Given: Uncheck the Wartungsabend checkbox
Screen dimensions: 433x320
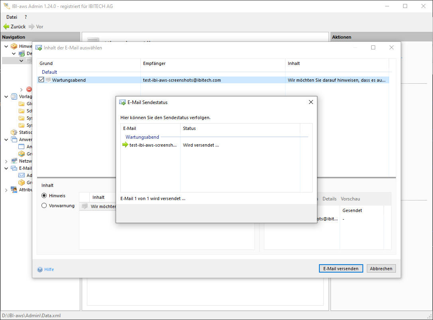Looking at the screenshot, I should (41, 80).
